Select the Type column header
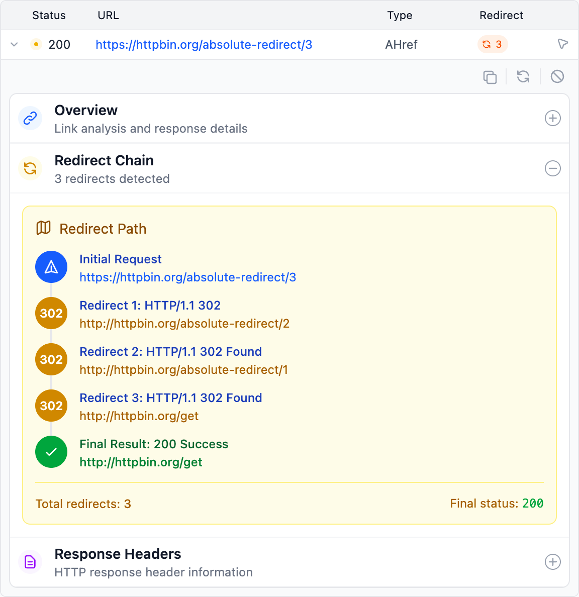This screenshot has height=597, width=579. click(x=400, y=15)
